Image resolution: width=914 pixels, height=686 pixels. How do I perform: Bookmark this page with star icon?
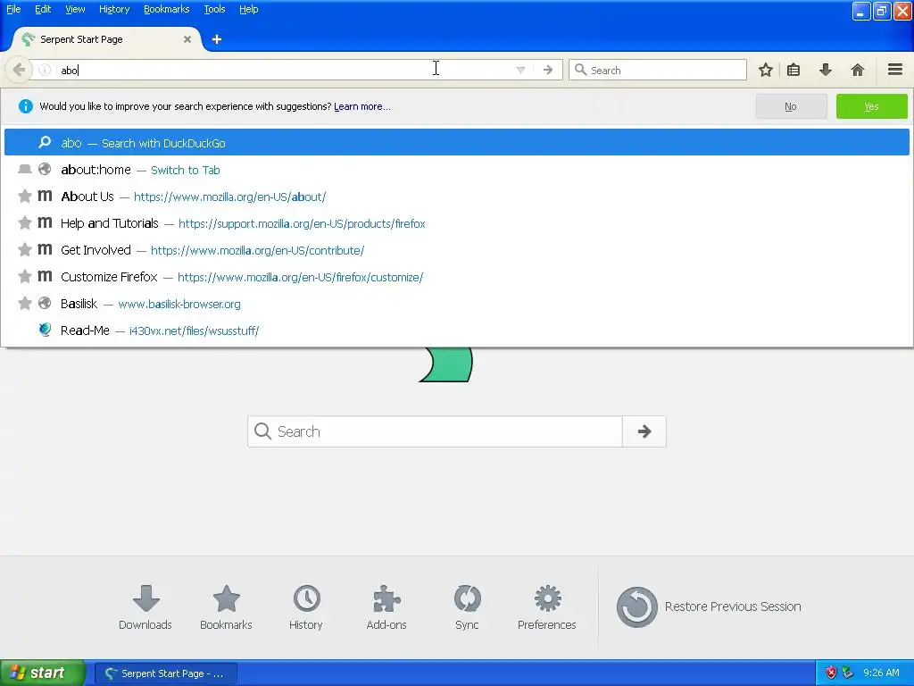click(x=765, y=70)
